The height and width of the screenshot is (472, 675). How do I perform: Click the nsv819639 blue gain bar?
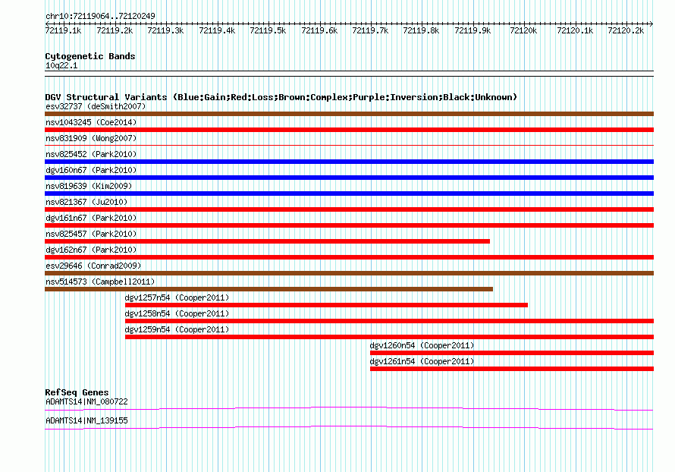pyautogui.click(x=349, y=194)
